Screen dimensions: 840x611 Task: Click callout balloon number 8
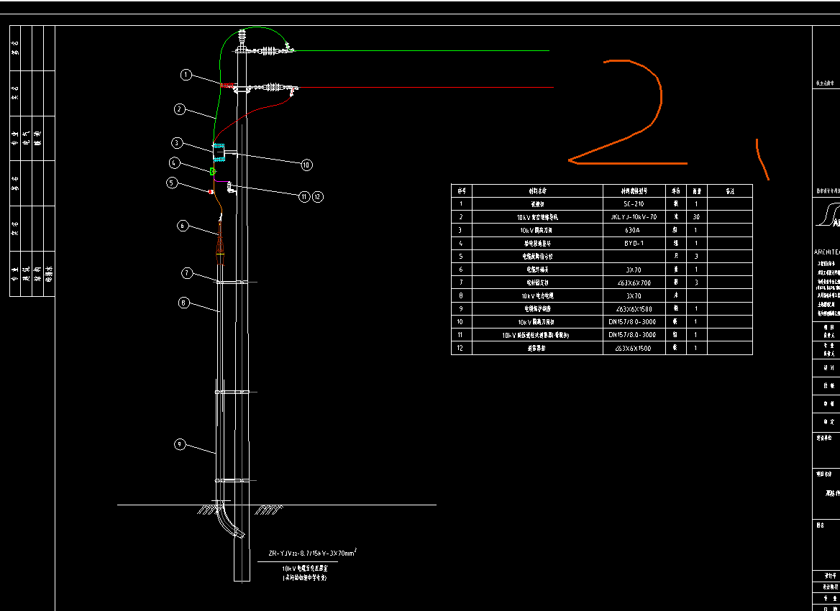184,303
